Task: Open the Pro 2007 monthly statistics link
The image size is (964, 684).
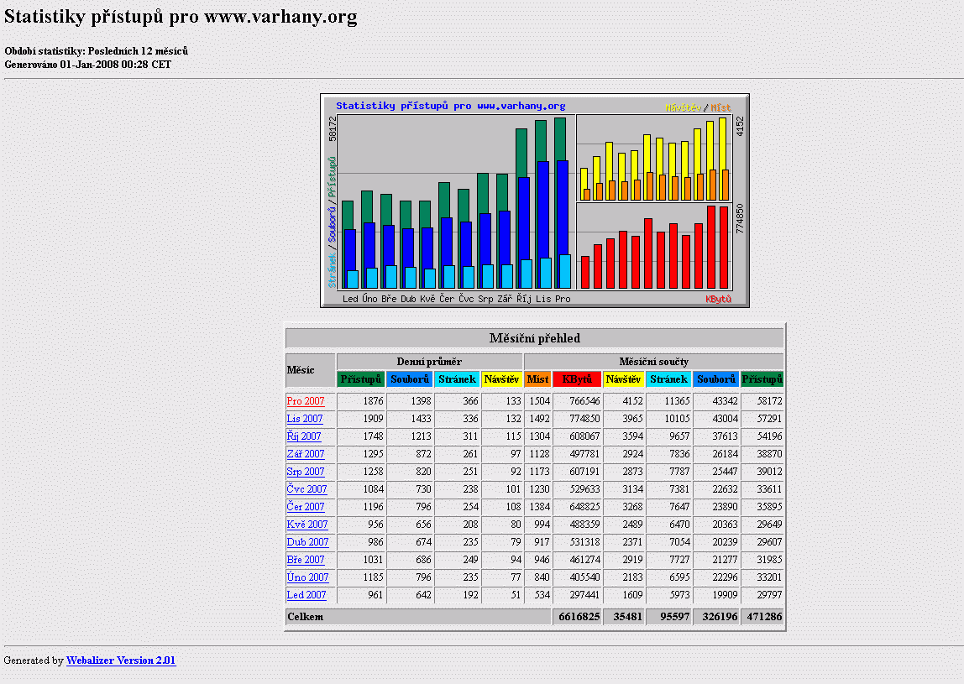Action: coord(305,401)
